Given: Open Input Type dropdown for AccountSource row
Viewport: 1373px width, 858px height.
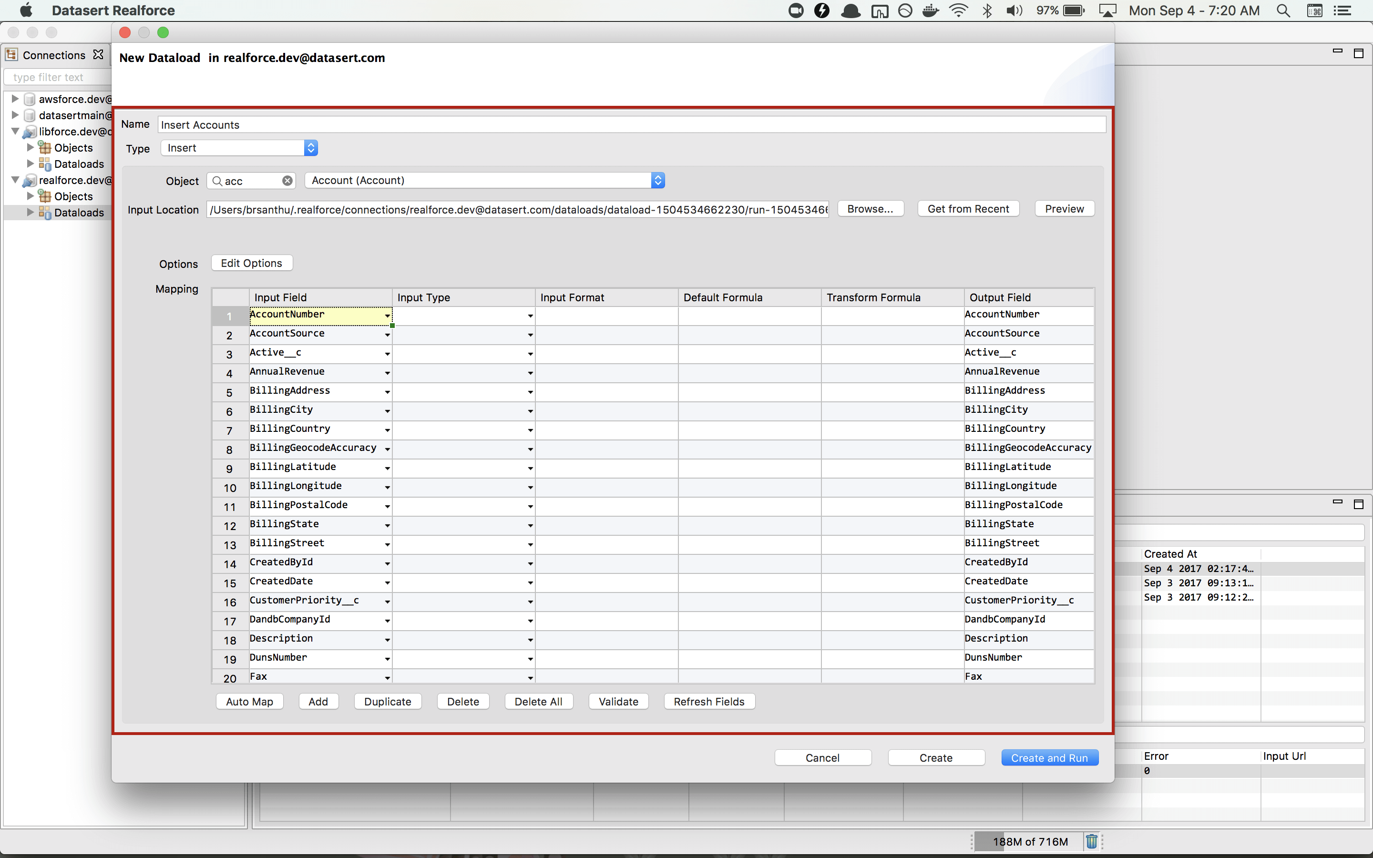Looking at the screenshot, I should (531, 335).
